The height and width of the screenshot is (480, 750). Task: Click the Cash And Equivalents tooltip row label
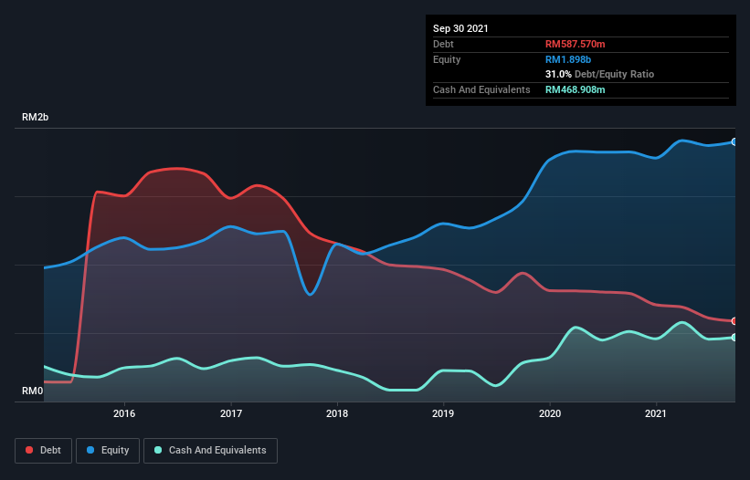[x=481, y=89]
